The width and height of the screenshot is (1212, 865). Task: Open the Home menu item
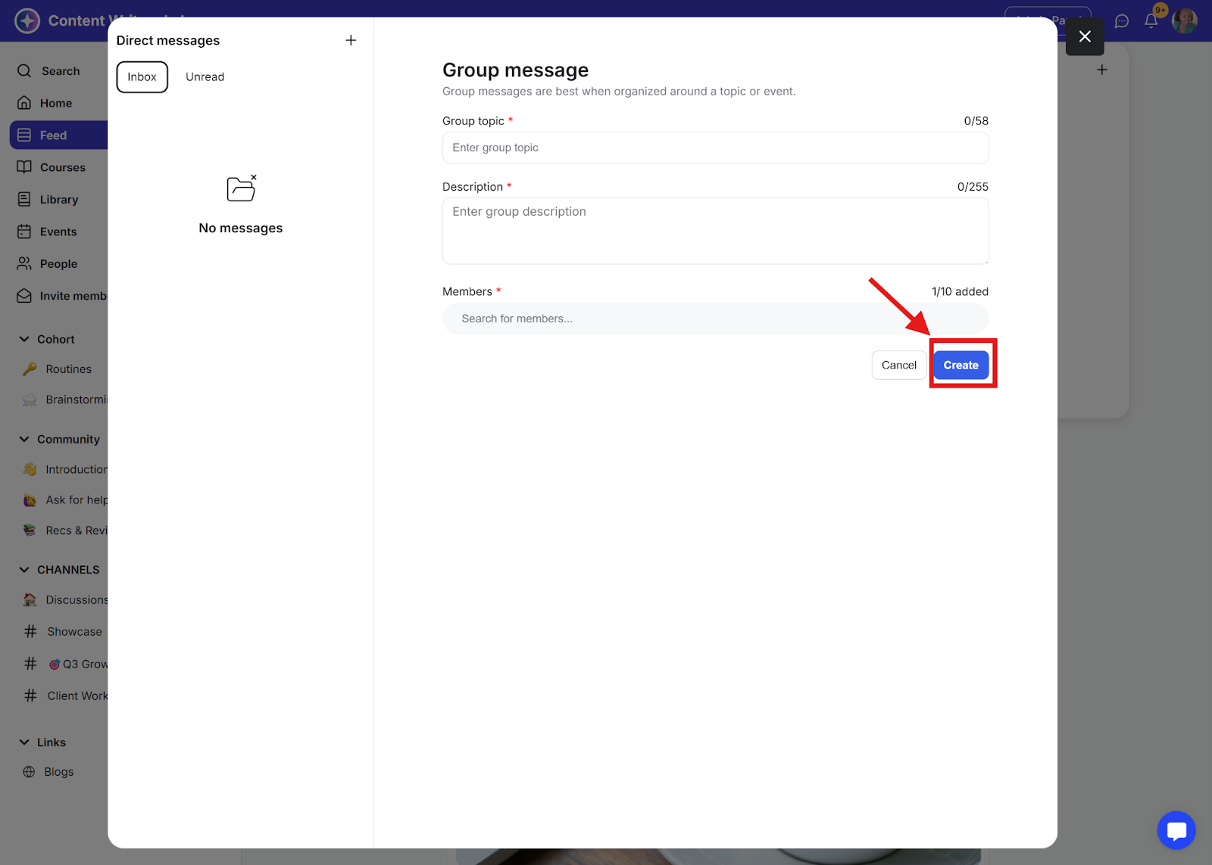[x=56, y=104]
